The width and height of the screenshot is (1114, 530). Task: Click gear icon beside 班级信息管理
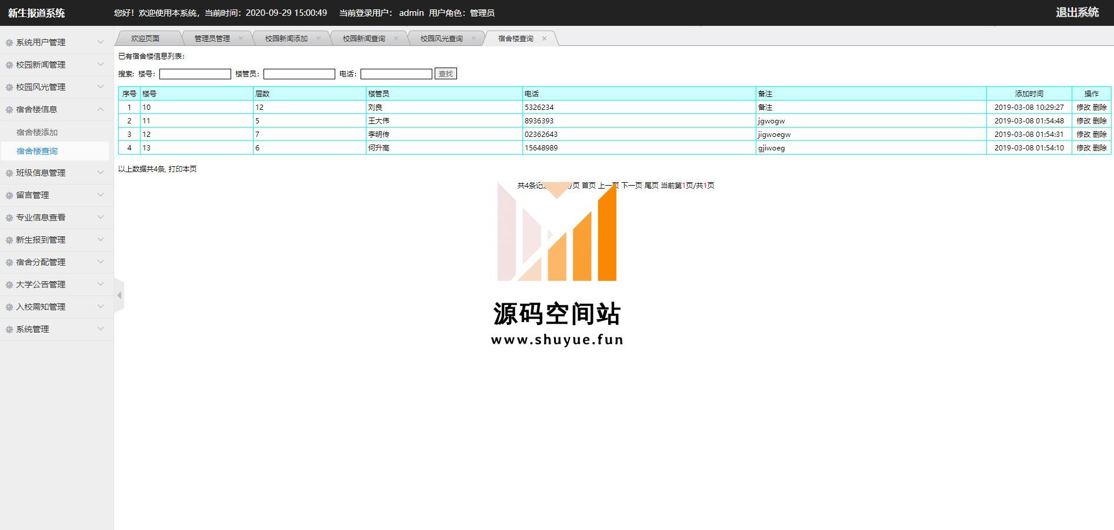click(x=9, y=173)
